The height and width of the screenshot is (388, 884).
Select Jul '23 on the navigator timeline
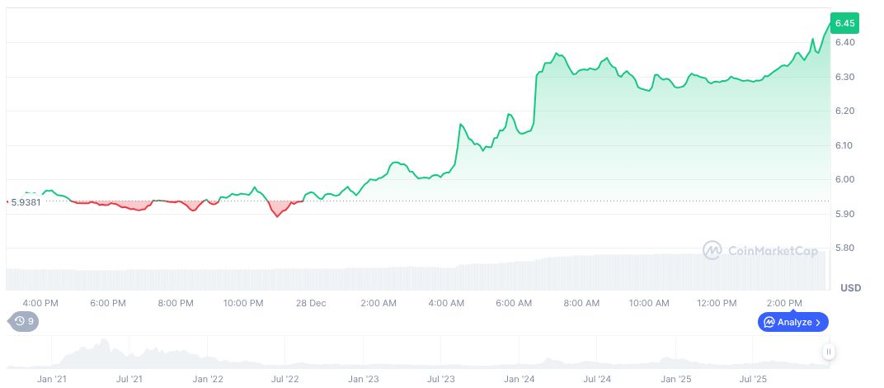tap(441, 379)
